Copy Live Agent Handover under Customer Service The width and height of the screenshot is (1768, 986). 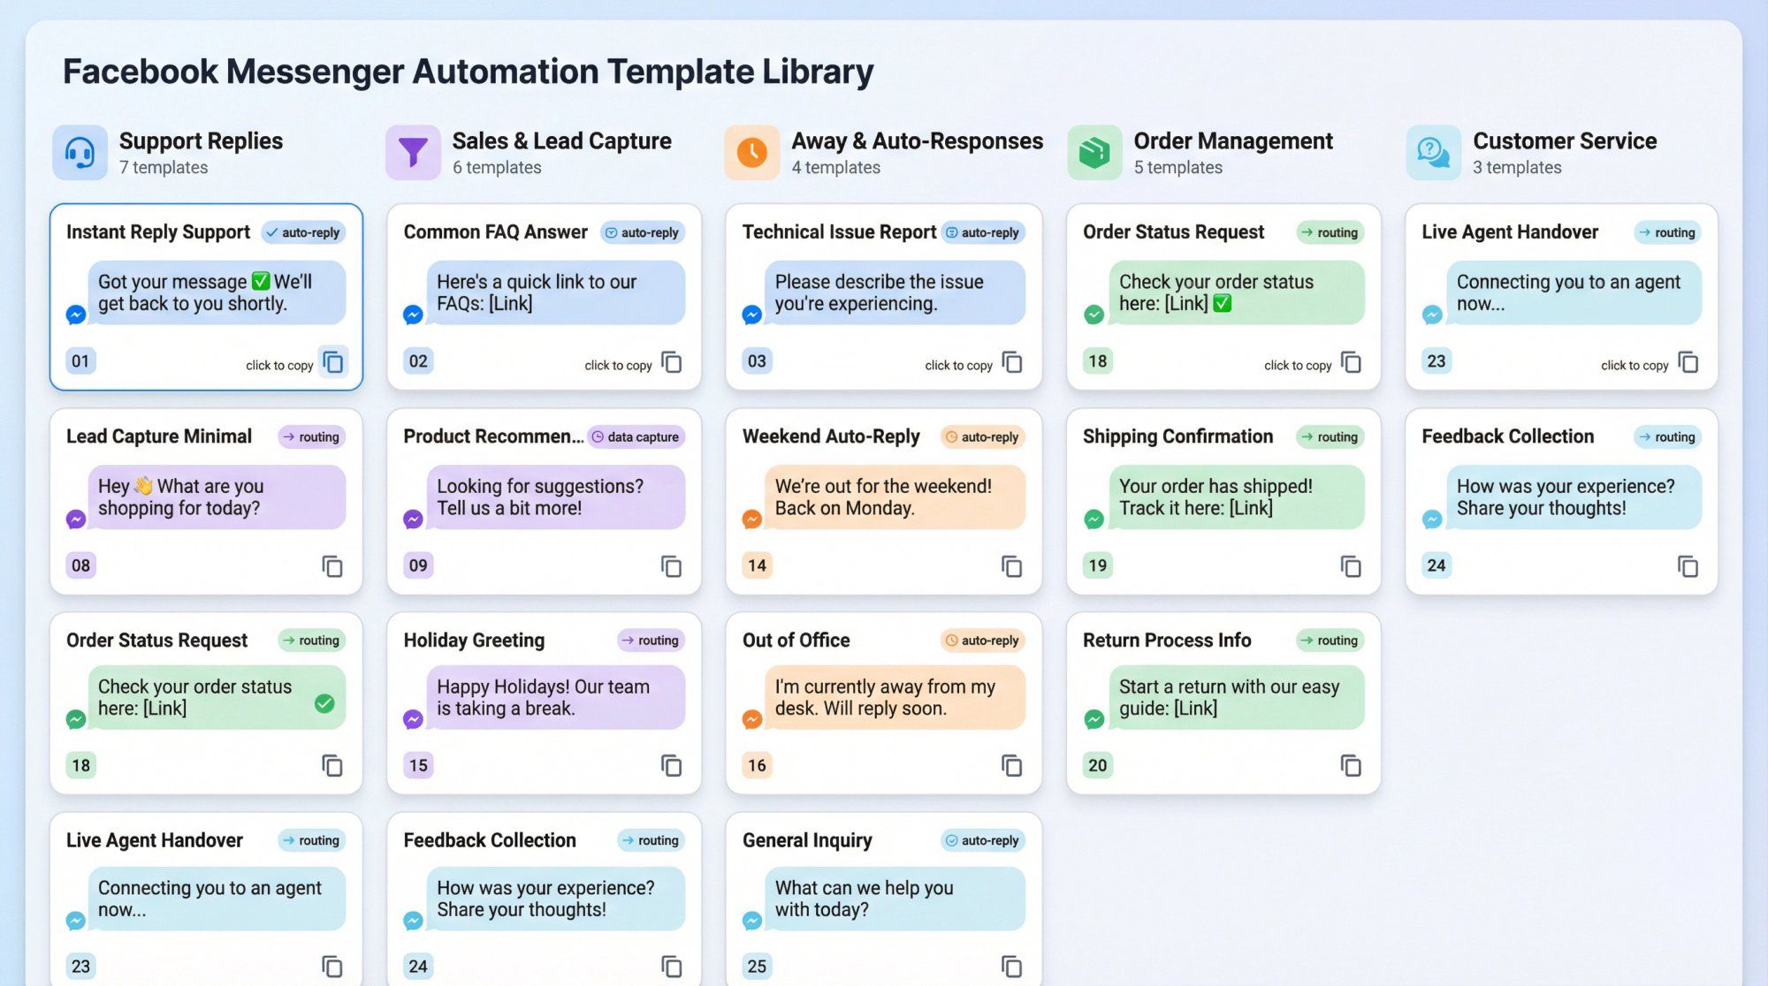(x=1688, y=362)
